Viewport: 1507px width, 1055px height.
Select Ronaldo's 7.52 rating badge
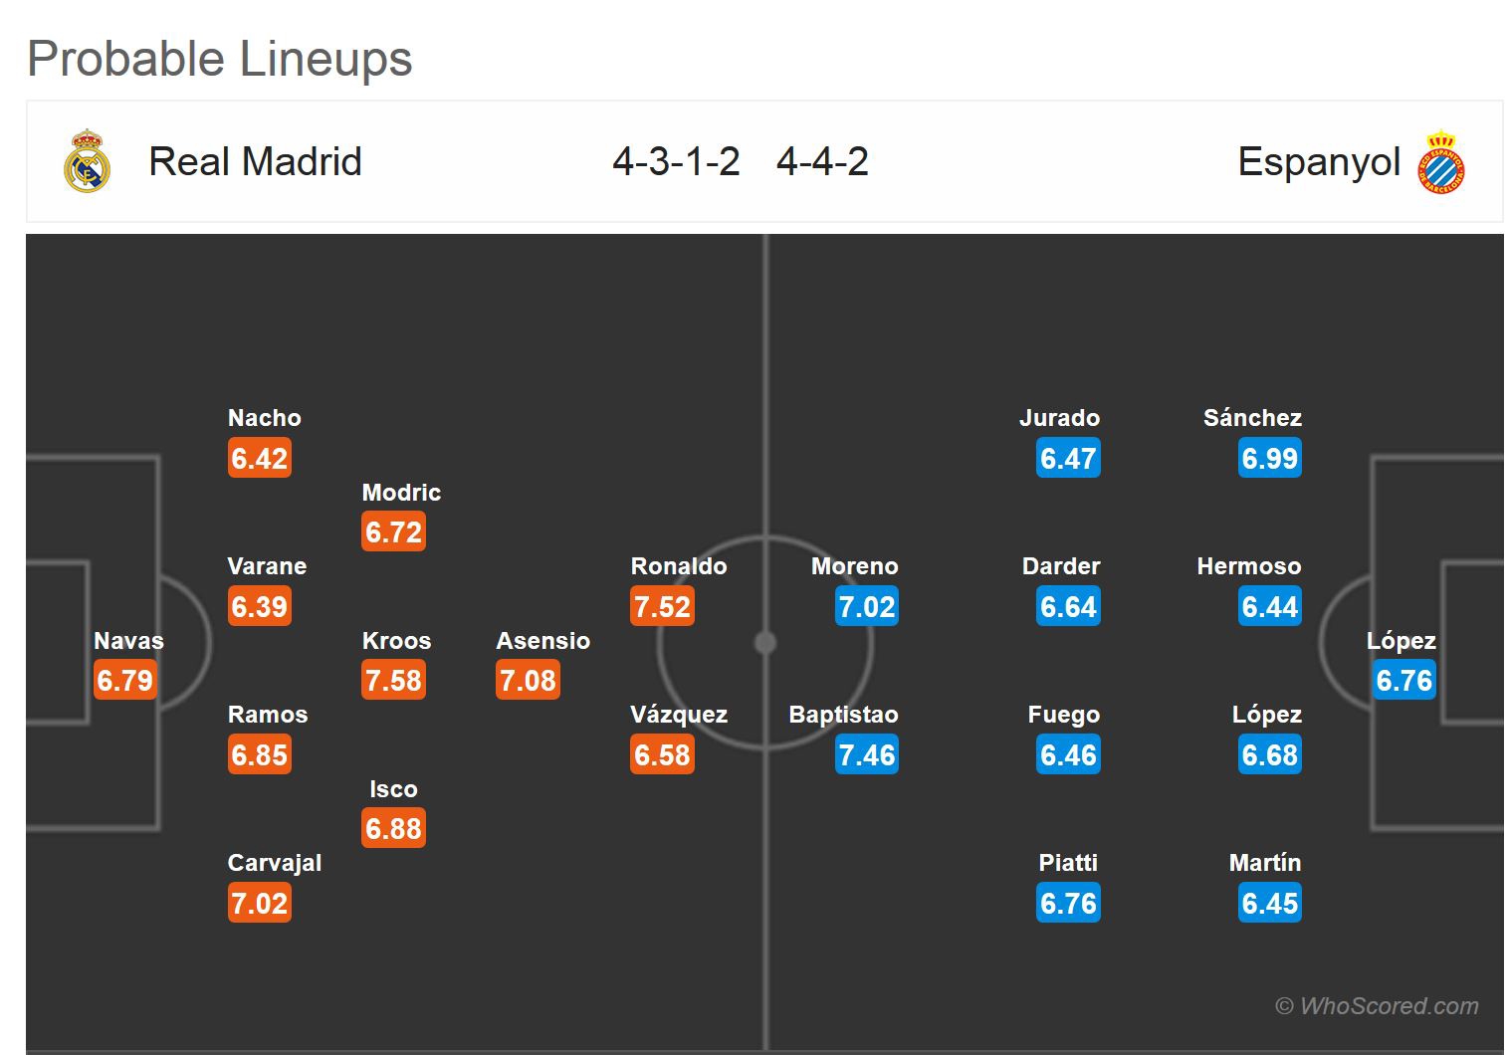click(662, 606)
